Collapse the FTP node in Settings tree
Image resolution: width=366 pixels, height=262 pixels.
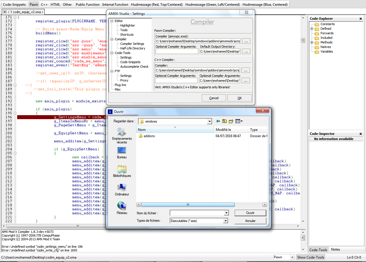click(112, 71)
